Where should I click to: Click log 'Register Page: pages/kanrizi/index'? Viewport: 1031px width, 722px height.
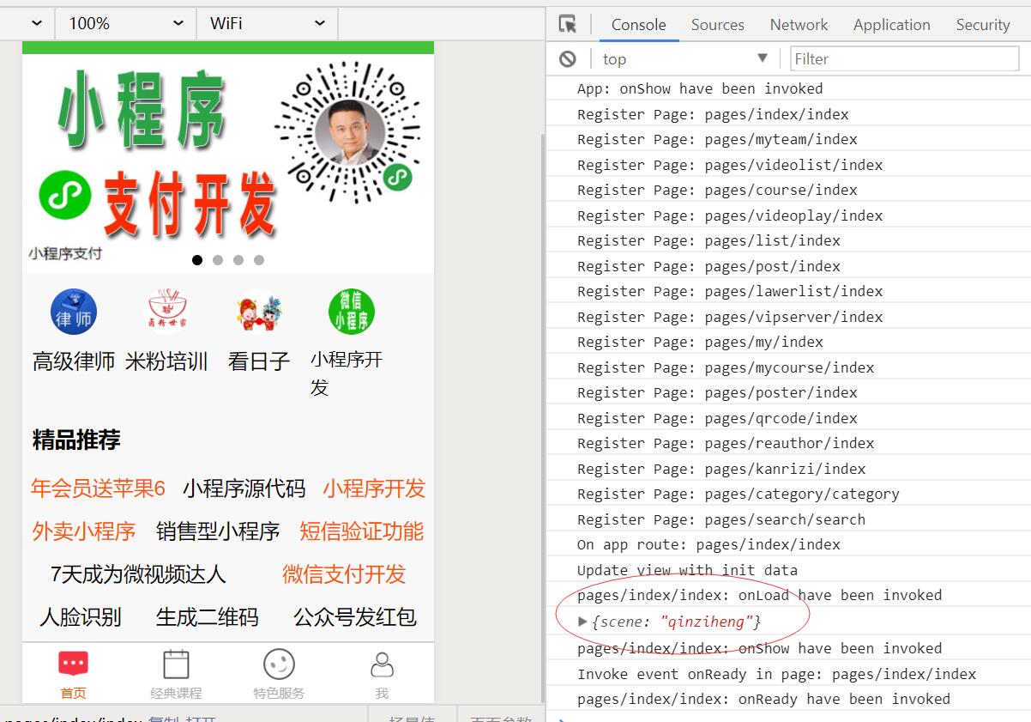point(721,469)
